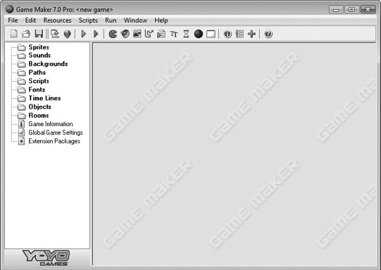Screen dimensions: 381x270
Task: Create a sprite using Pac-Man icon
Action: tap(112, 34)
